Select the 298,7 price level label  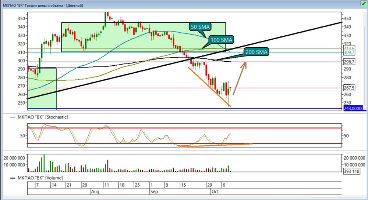tap(349, 62)
